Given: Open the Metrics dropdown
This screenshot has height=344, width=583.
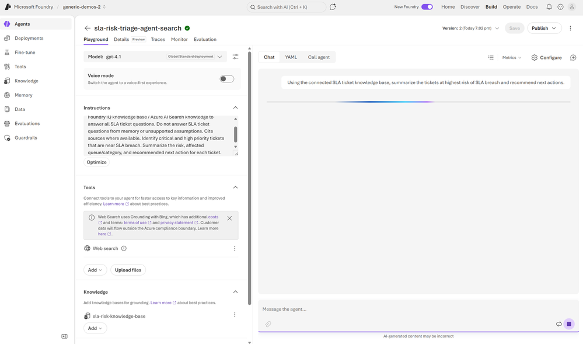Looking at the screenshot, I should pyautogui.click(x=512, y=57).
